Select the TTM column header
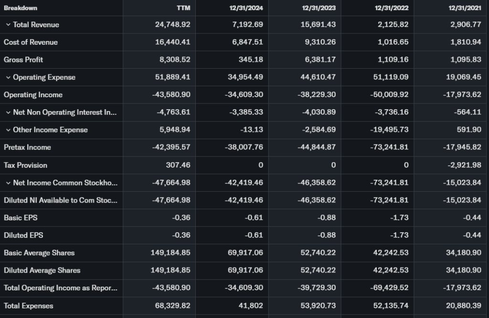 click(x=183, y=8)
